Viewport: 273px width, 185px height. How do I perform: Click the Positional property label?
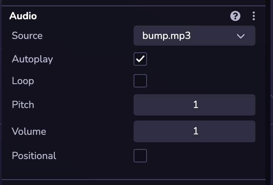[x=34, y=156]
